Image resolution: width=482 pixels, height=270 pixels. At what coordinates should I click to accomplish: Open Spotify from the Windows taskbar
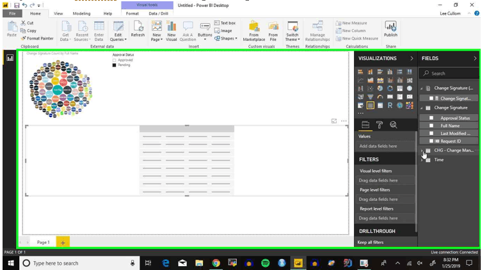pos(265,263)
